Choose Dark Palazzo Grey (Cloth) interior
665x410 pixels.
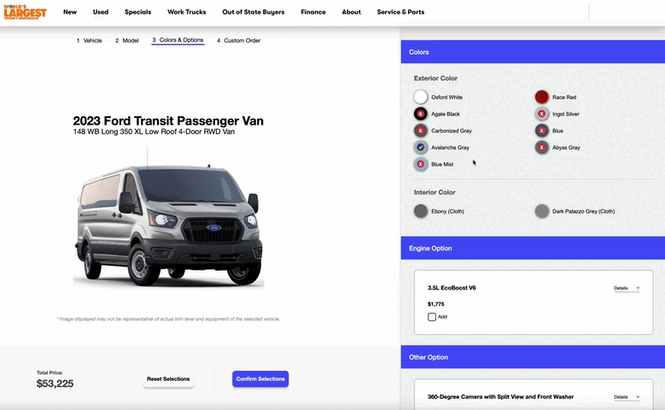(x=541, y=211)
